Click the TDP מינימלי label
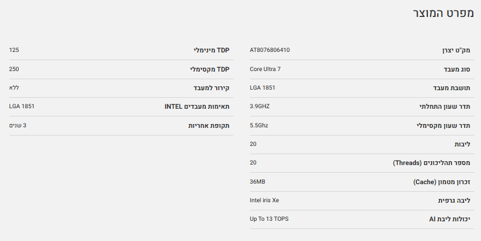This screenshot has width=481, height=241. [x=211, y=50]
